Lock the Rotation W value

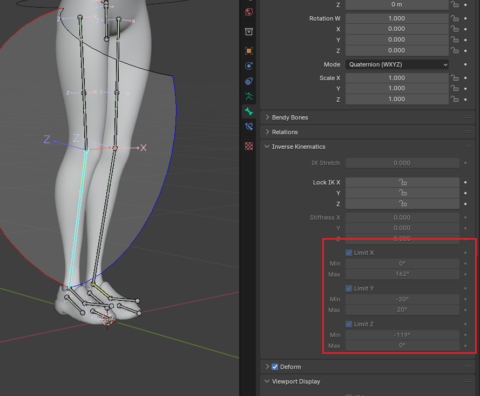tap(455, 18)
